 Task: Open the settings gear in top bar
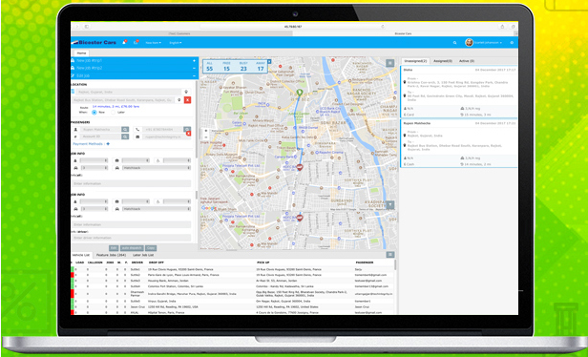pos(512,43)
